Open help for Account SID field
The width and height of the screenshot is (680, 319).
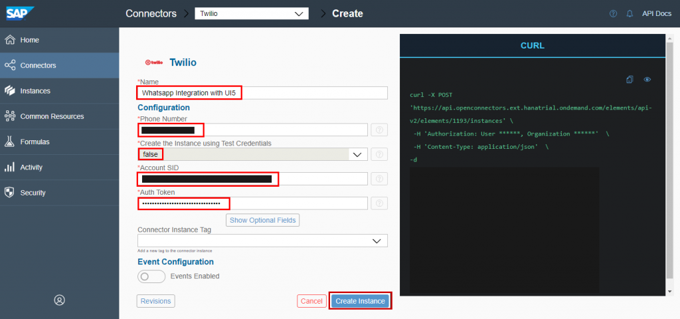pos(379,179)
